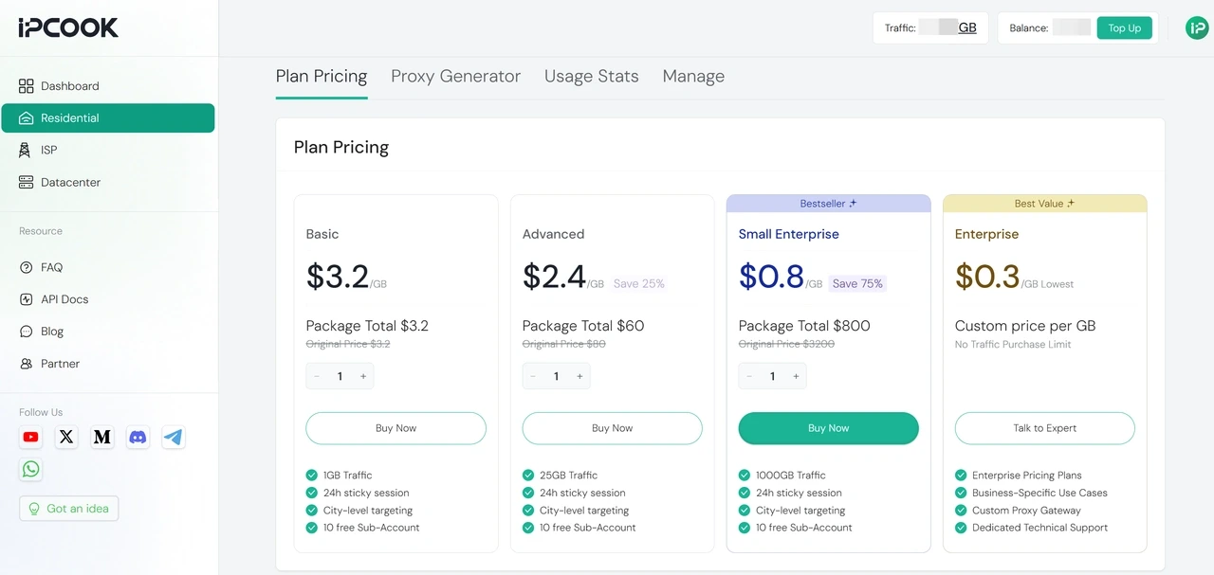Click the Talk to Expert button

(x=1044, y=428)
